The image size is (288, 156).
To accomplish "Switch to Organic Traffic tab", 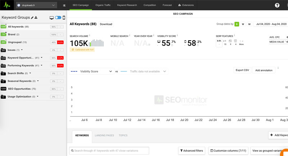I will pyautogui.click(x=103, y=5).
